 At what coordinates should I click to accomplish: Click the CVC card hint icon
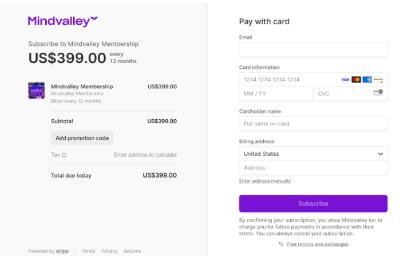[x=378, y=93]
